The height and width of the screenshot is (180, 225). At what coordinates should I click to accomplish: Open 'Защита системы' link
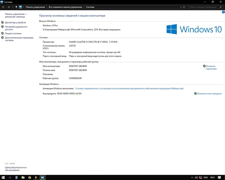pyautogui.click(x=13, y=33)
